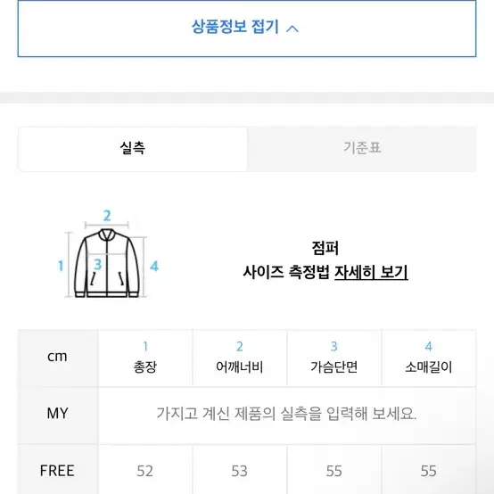Select the 어깨너비 column header
The width and height of the screenshot is (494, 494).
(x=240, y=358)
